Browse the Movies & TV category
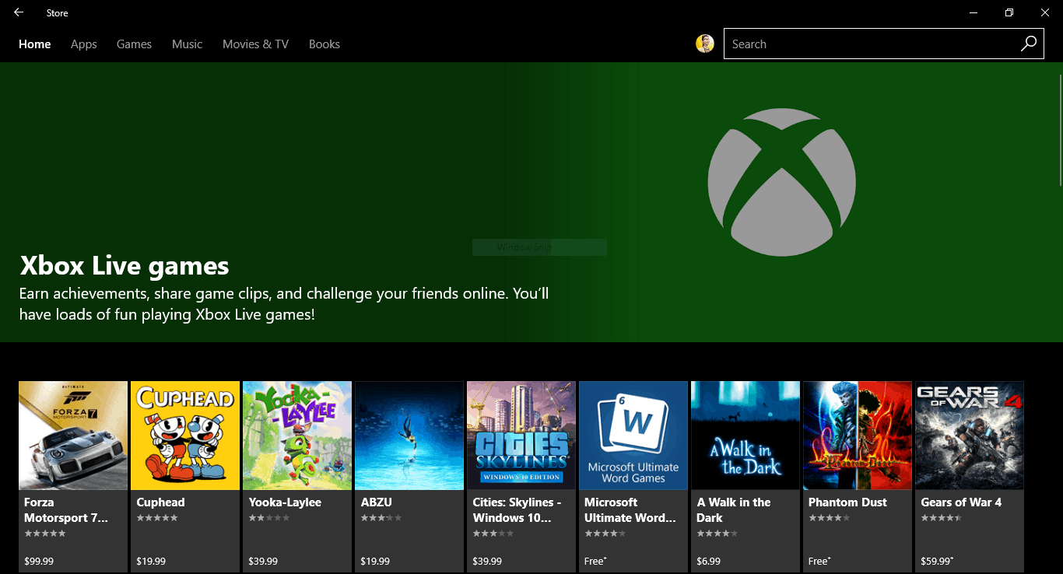The height and width of the screenshot is (574, 1063). (255, 44)
